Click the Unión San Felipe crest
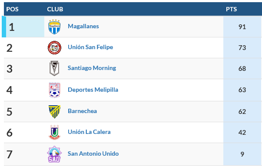Viewport: 262px width, 167px height. pyautogui.click(x=54, y=48)
